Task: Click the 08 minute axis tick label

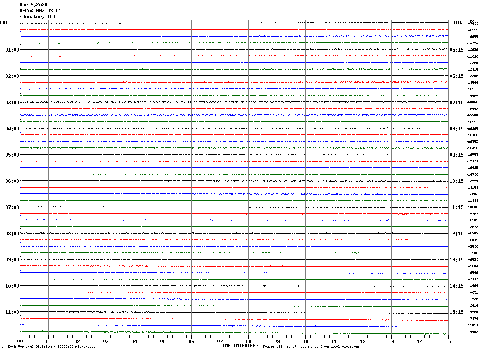Action: coord(248,341)
